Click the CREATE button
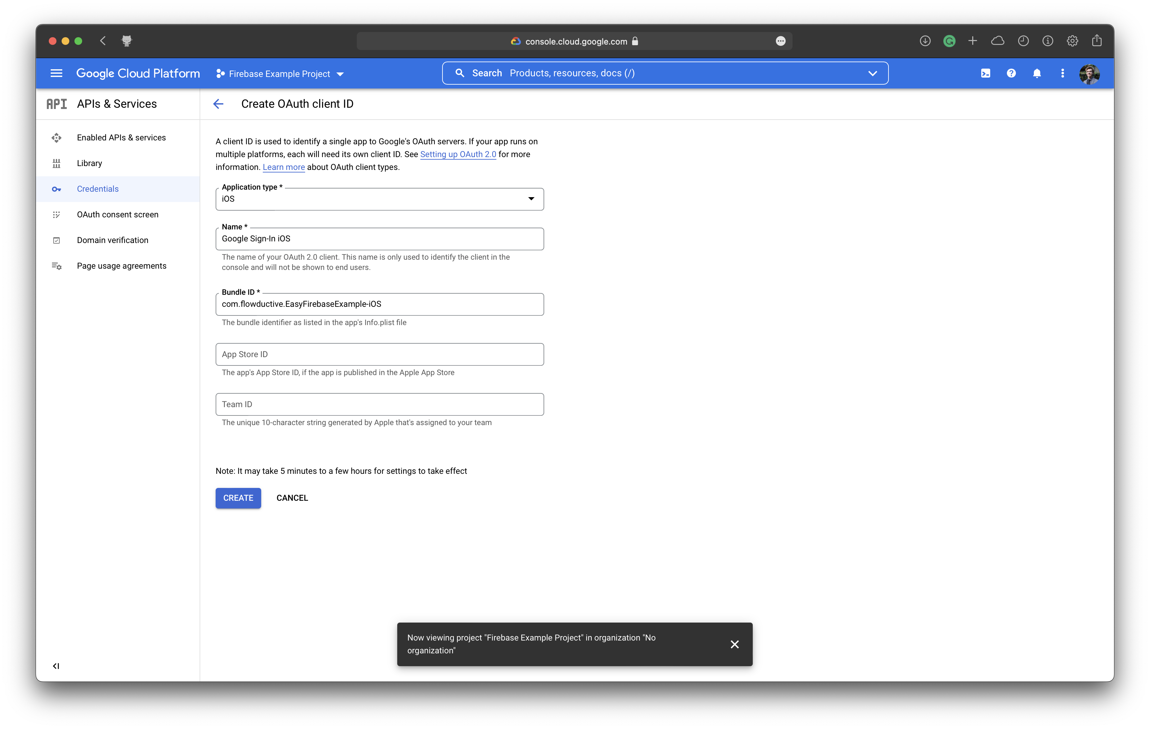Viewport: 1150px width, 729px height. coord(238,498)
